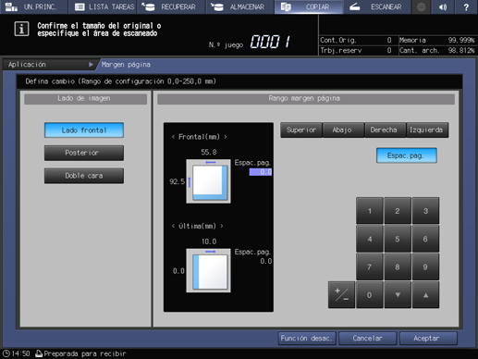Viewport: 478px width, 359px height.
Task: Decrease value with down arrow key
Action: tap(398, 295)
